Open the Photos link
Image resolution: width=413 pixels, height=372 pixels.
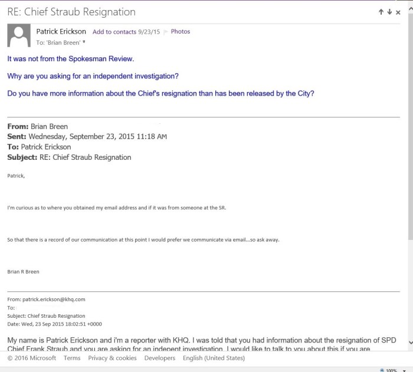pos(181,32)
